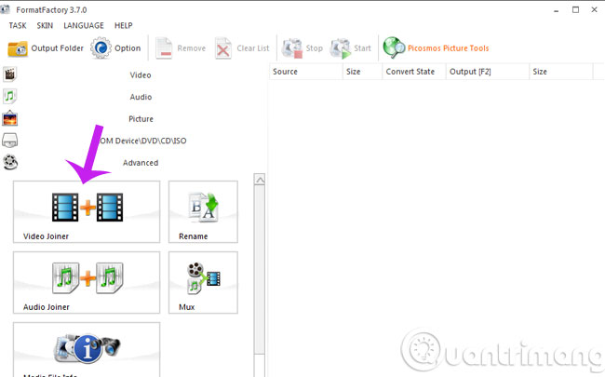Image resolution: width=605 pixels, height=377 pixels.
Task: Click the Option gear icon
Action: [x=101, y=48]
